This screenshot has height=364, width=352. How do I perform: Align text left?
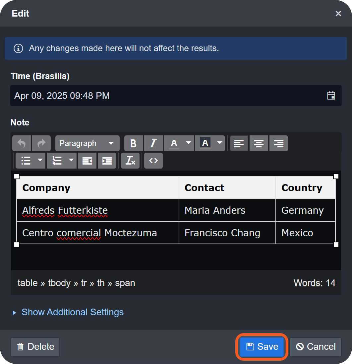[239, 143]
